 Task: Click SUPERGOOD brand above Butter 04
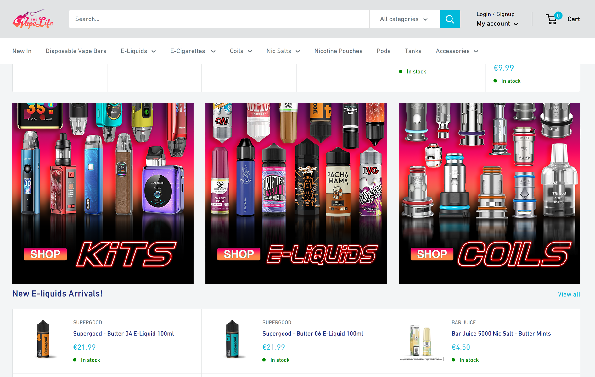pos(87,322)
